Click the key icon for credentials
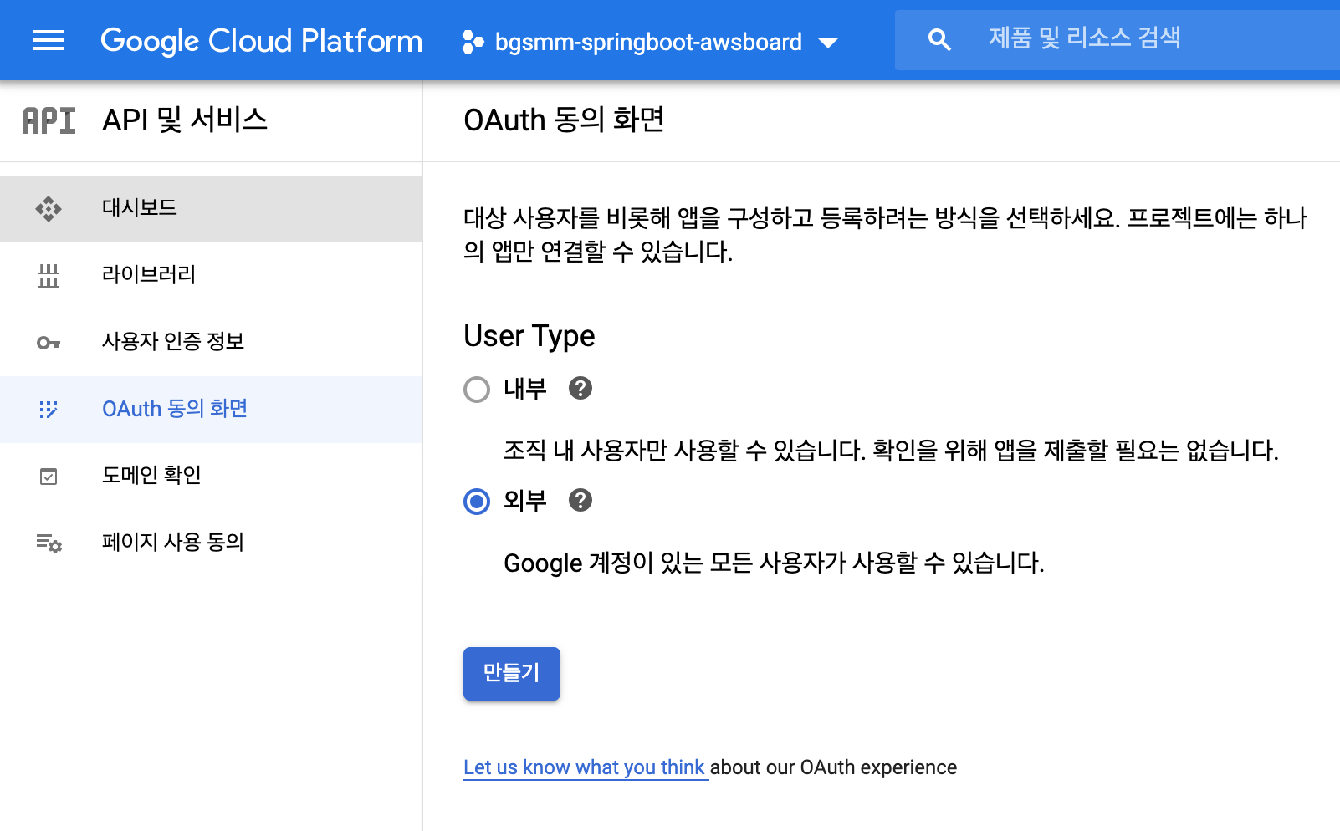1340x831 pixels. (x=49, y=343)
